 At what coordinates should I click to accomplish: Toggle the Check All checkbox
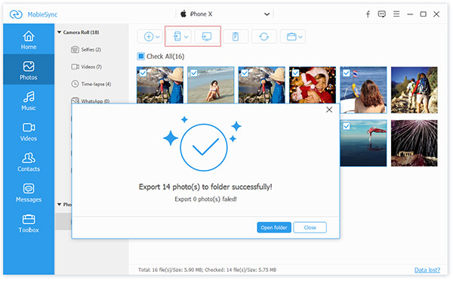click(140, 56)
